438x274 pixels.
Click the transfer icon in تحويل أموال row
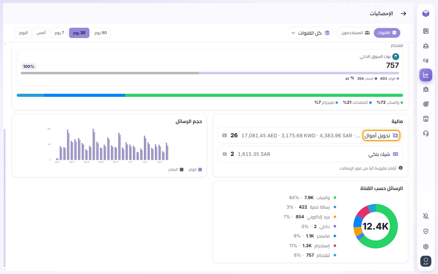(395, 135)
